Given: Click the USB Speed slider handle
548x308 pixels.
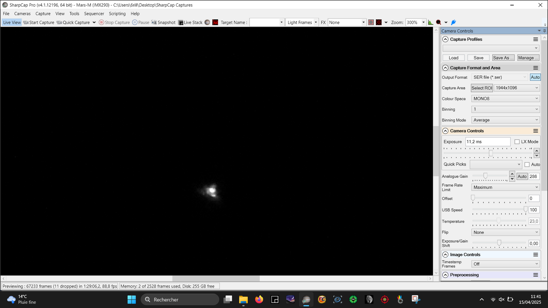Looking at the screenshot, I should 525,209.
